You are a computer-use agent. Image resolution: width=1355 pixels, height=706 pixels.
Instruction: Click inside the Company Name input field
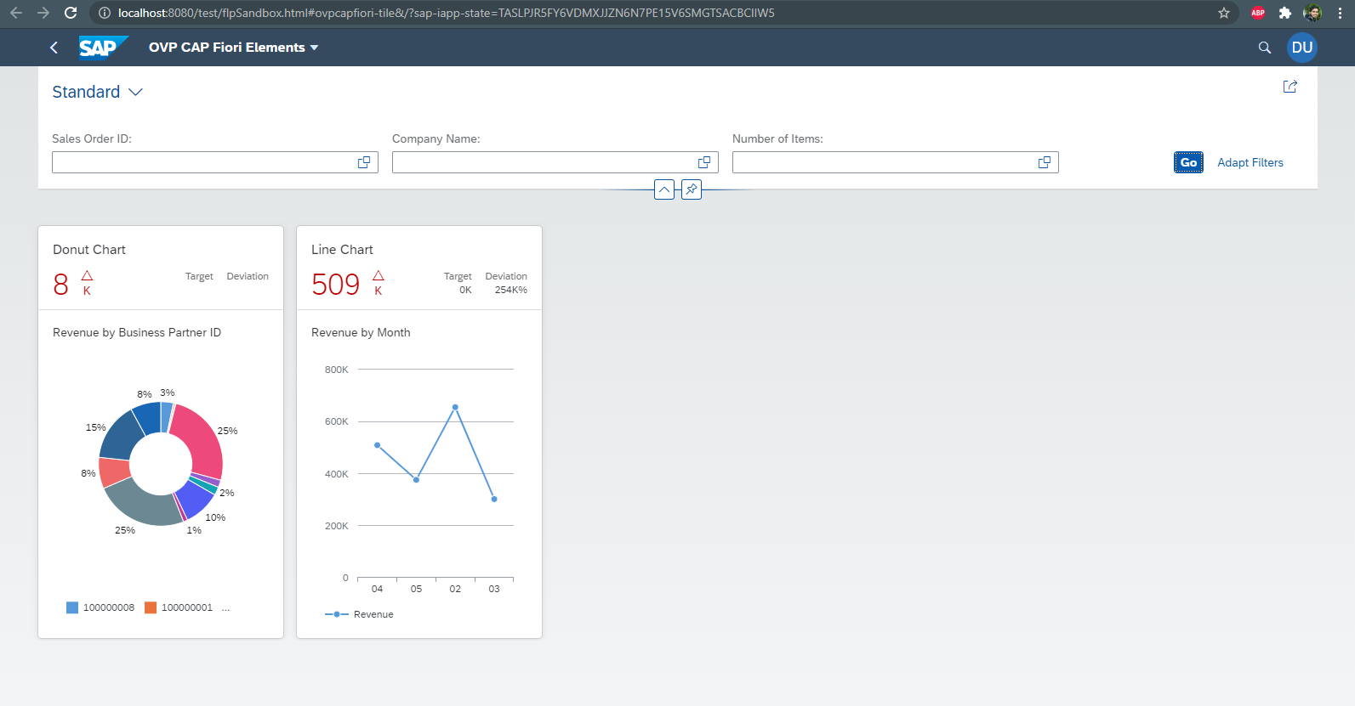[x=543, y=162]
